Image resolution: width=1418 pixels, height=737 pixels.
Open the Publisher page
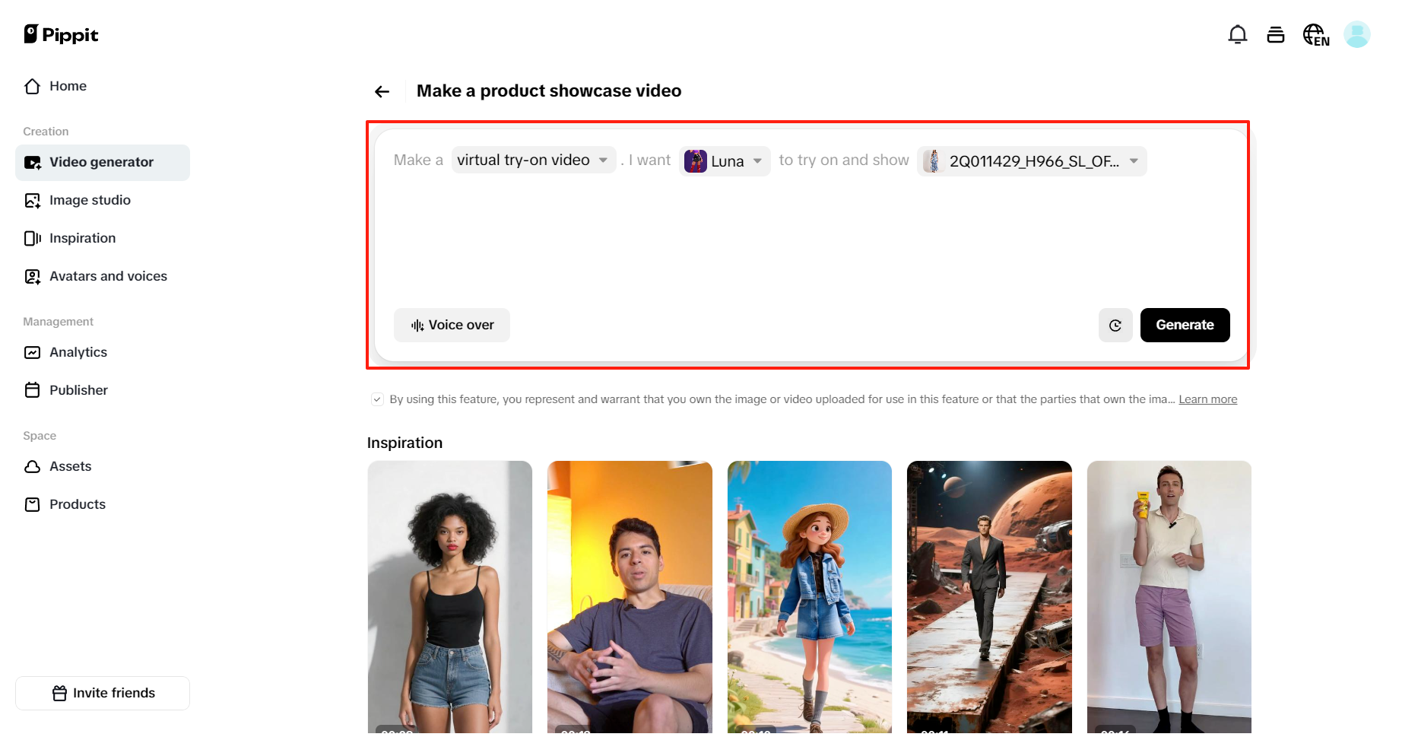point(78,390)
